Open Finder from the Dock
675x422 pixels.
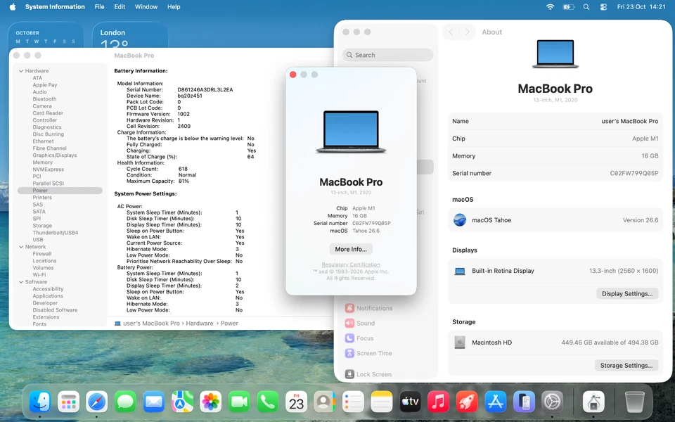pos(40,402)
